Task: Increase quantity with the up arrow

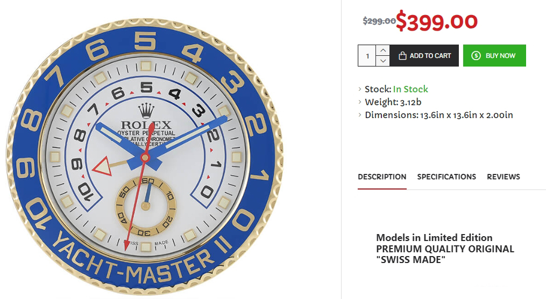Action: (x=382, y=50)
